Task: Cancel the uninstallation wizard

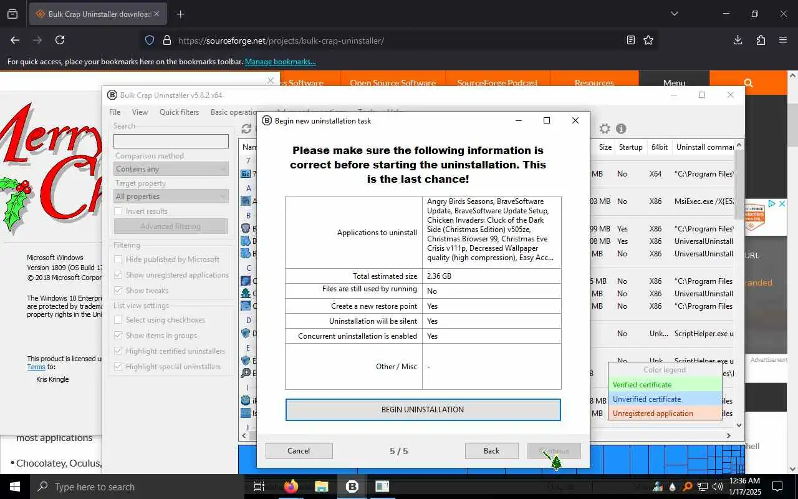Action: point(299,451)
